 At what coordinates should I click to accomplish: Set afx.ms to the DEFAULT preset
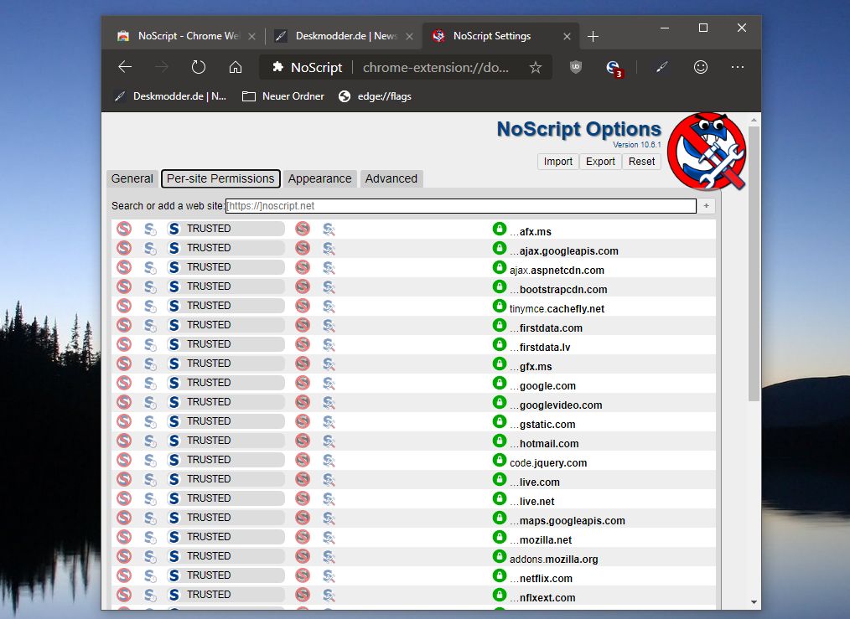(124, 229)
